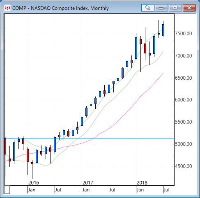Image resolution: width=200 pixels, height=198 pixels.
Task: Click the 7500.00 price axis label
Action: (x=184, y=34)
